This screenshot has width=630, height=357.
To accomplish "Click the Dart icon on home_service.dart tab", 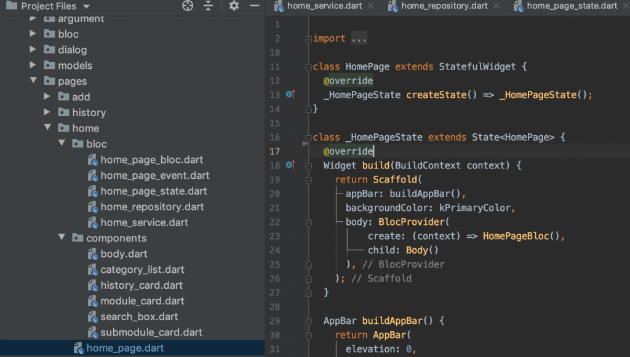I will (279, 6).
